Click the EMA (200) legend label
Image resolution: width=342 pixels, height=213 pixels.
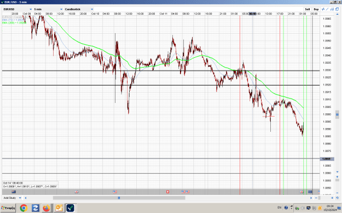(14, 22)
